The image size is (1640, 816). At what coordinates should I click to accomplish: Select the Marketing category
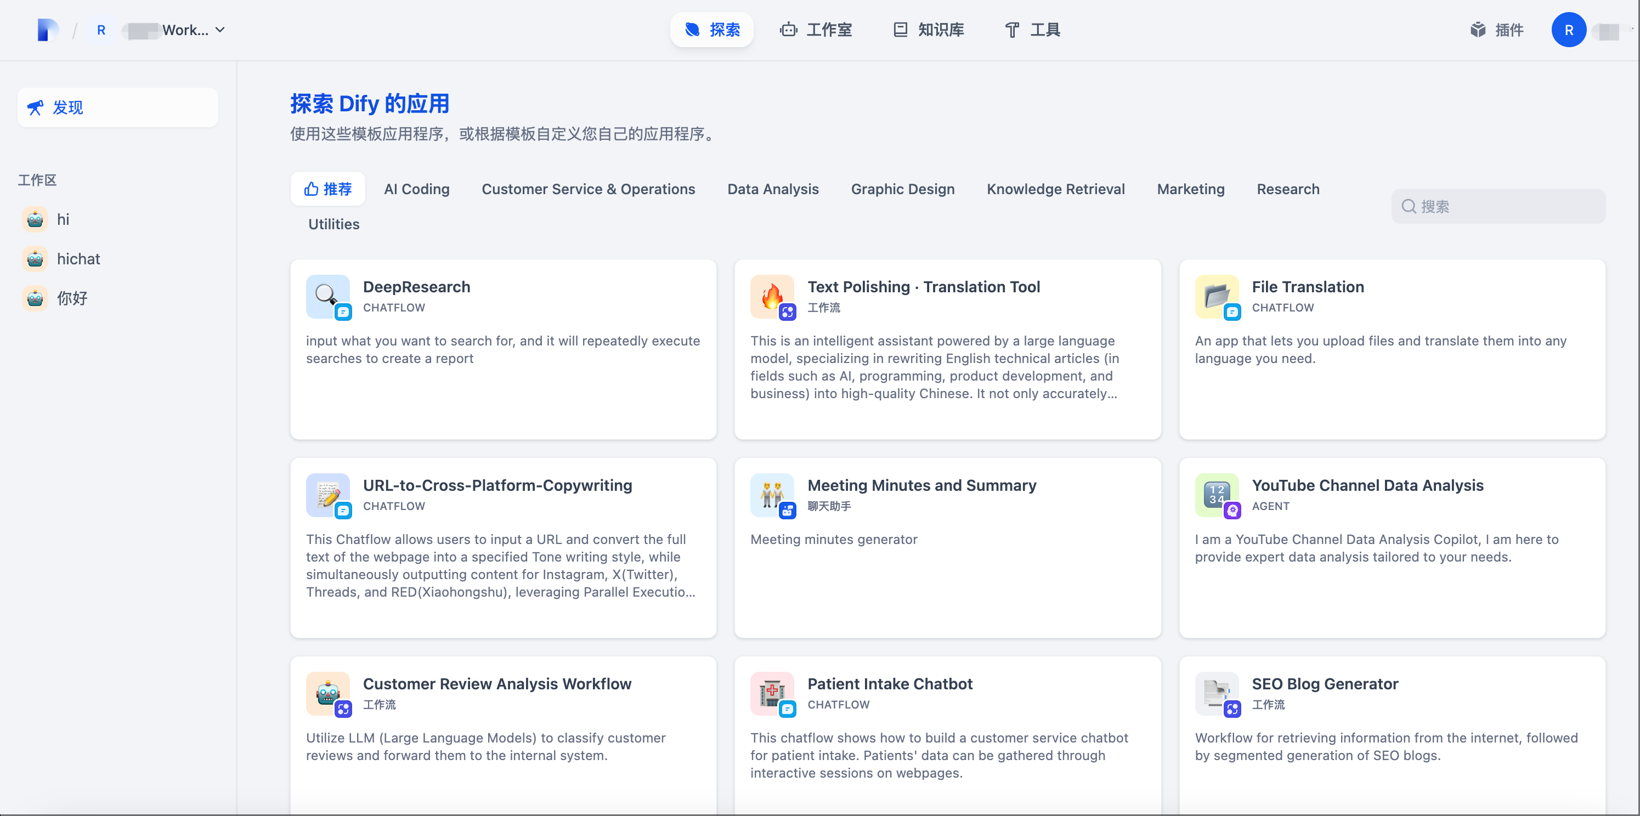1191,189
